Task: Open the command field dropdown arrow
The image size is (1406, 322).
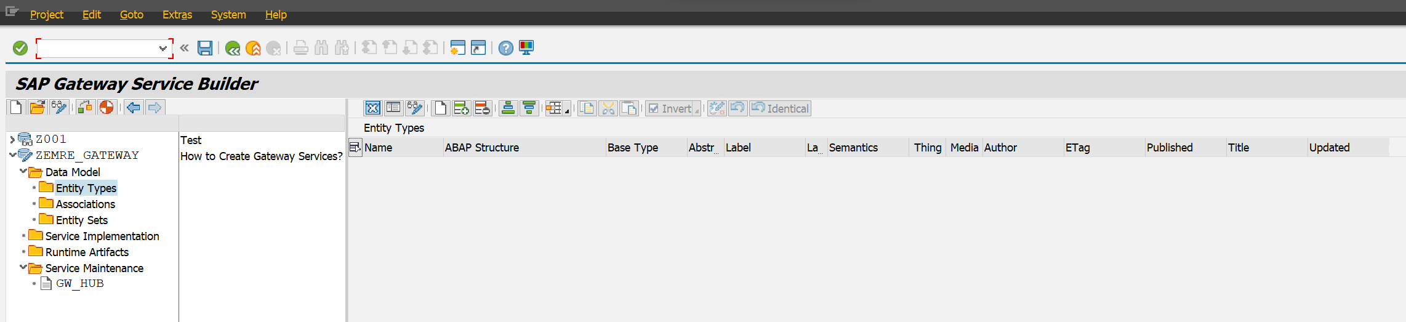Action: click(x=163, y=48)
